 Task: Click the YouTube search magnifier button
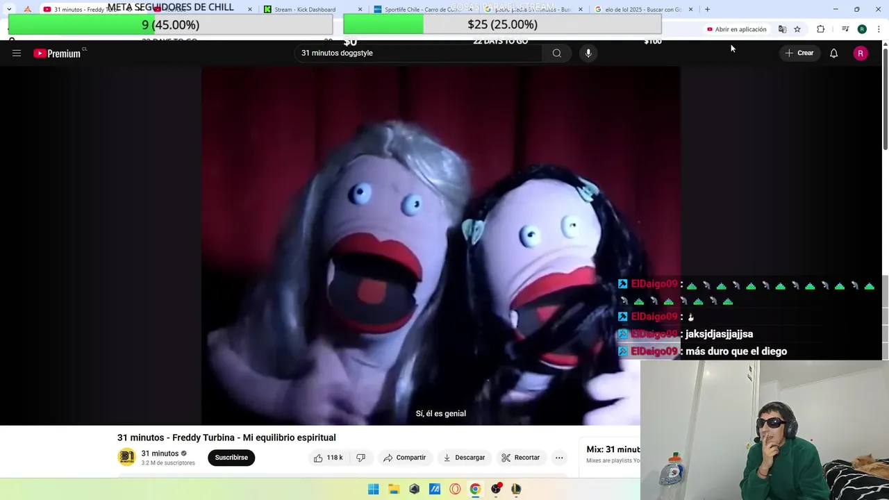(557, 53)
